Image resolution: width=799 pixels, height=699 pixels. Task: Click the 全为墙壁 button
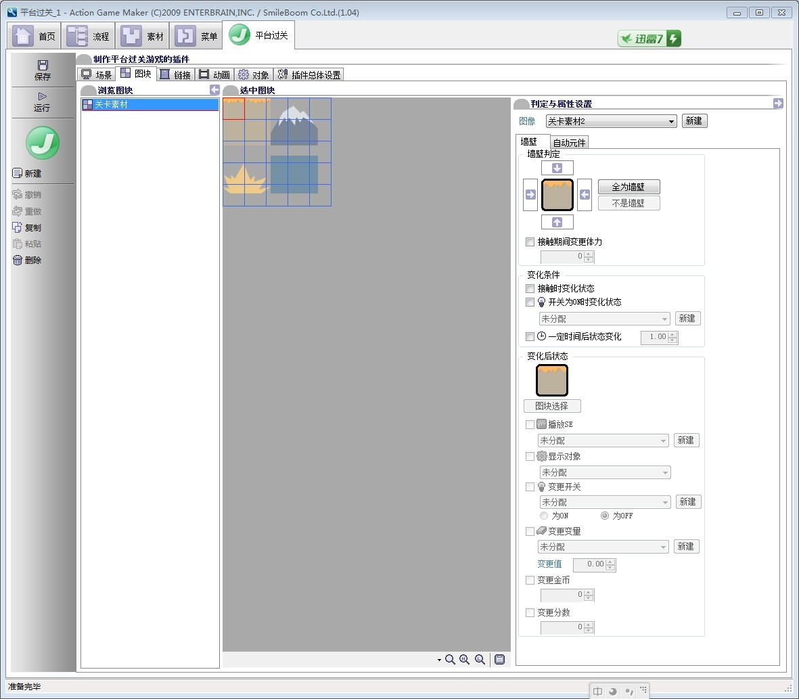coord(629,187)
